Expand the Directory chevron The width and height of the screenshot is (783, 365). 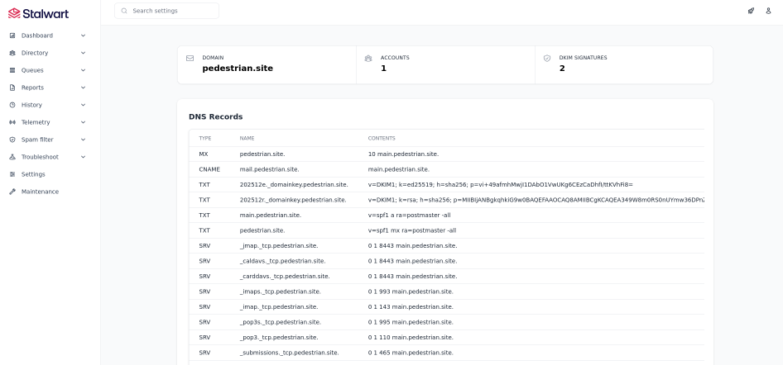(x=83, y=53)
